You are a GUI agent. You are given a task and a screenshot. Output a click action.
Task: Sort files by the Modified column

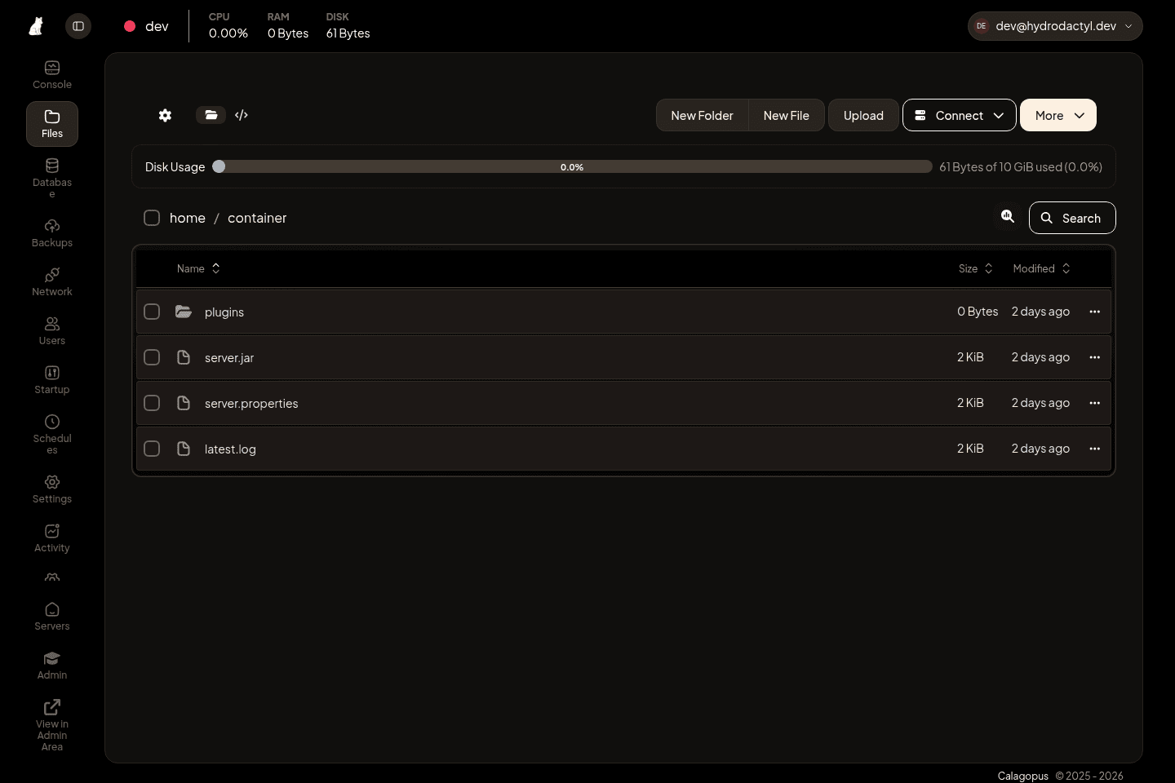1041,268
